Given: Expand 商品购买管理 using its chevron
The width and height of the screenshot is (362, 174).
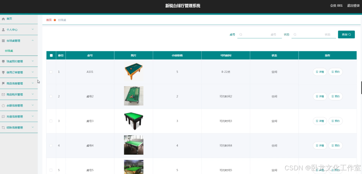Looking at the screenshot, I should tap(33, 94).
